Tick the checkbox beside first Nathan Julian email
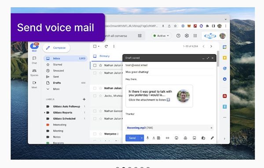 tap(95, 66)
